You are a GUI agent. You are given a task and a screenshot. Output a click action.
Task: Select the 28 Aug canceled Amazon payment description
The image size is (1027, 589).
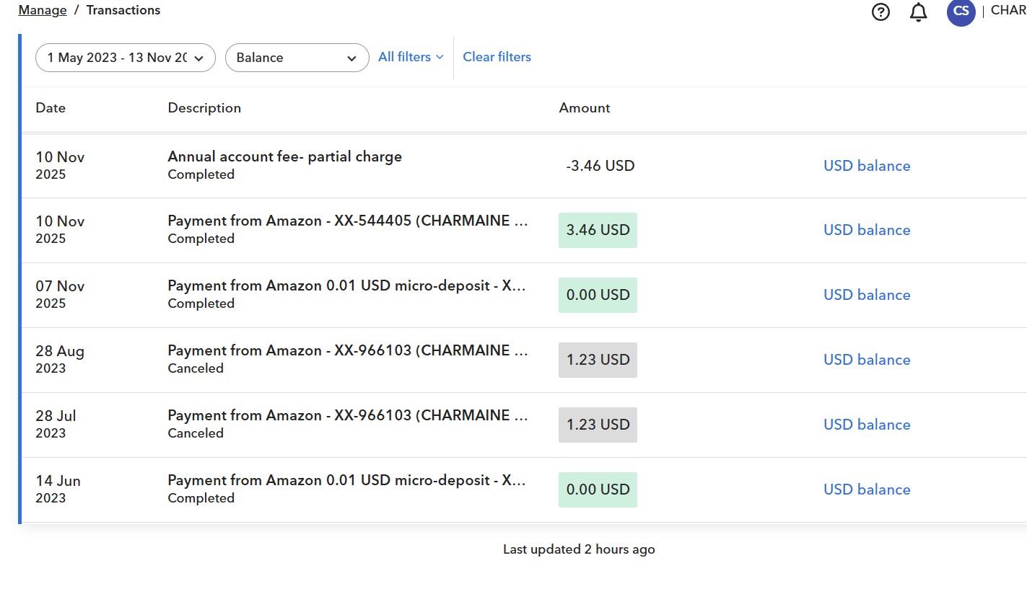click(348, 350)
